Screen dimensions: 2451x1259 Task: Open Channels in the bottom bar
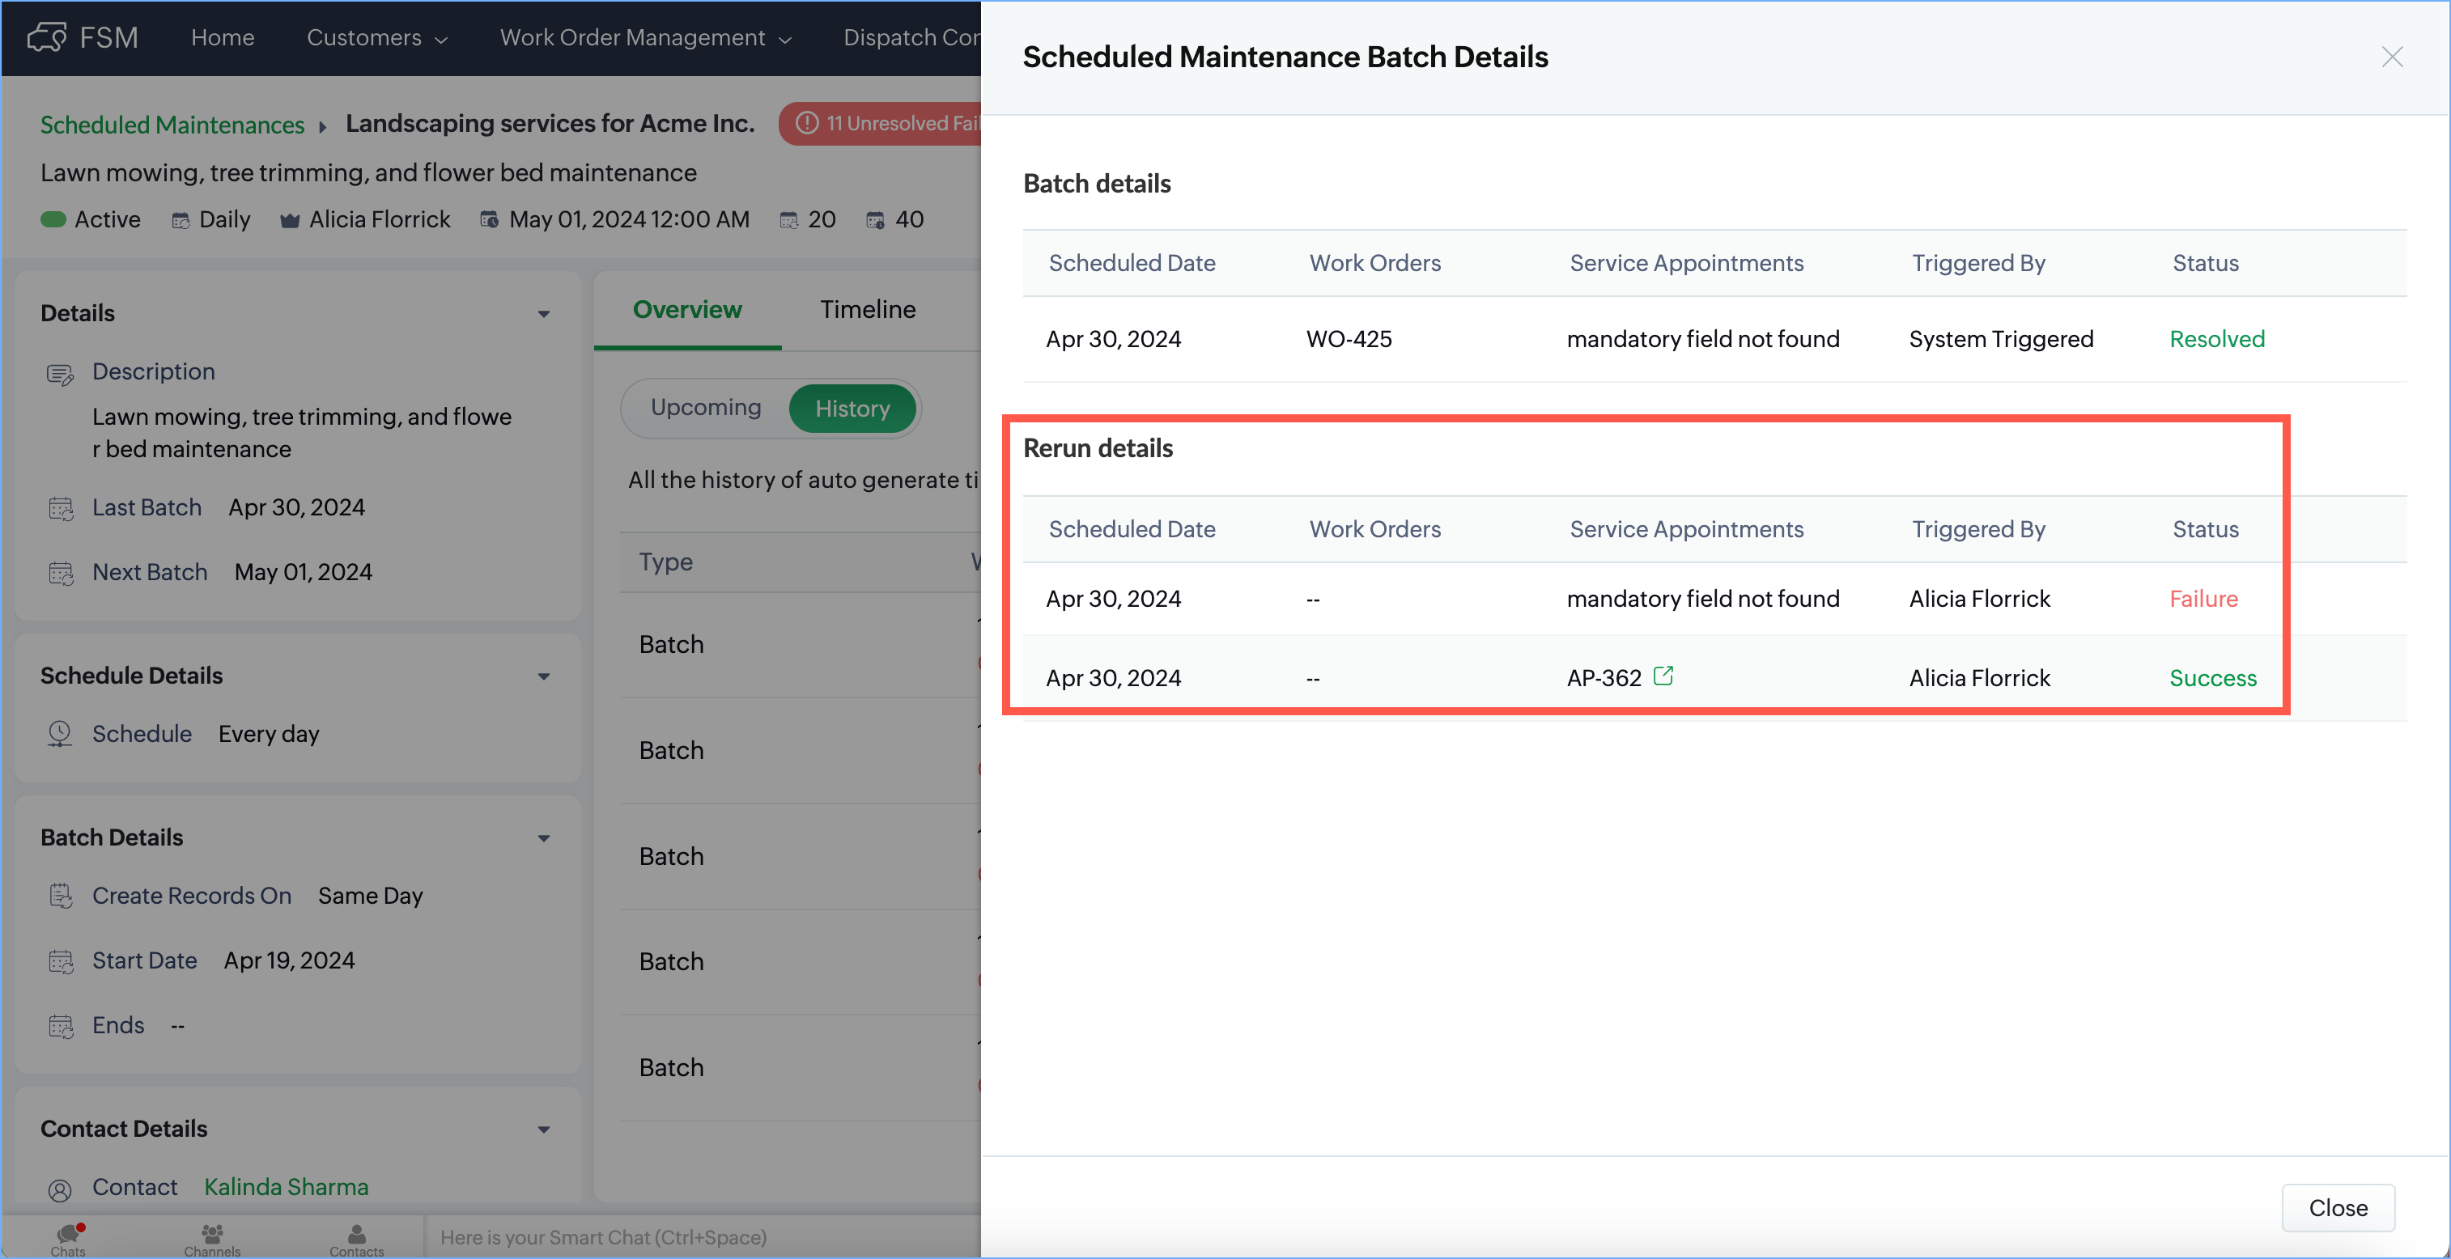[212, 1239]
